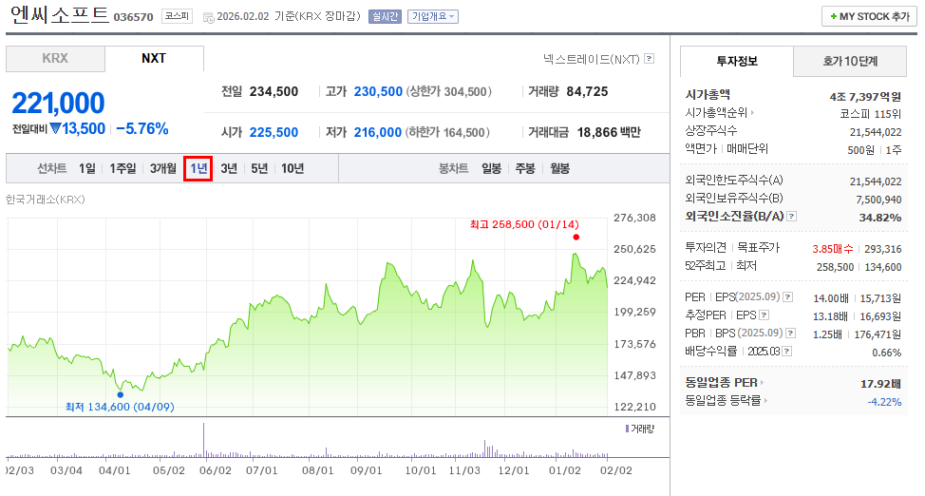Viewport: 925px width, 496px height.
Task: Click the stock code 036570
Action: click(133, 17)
